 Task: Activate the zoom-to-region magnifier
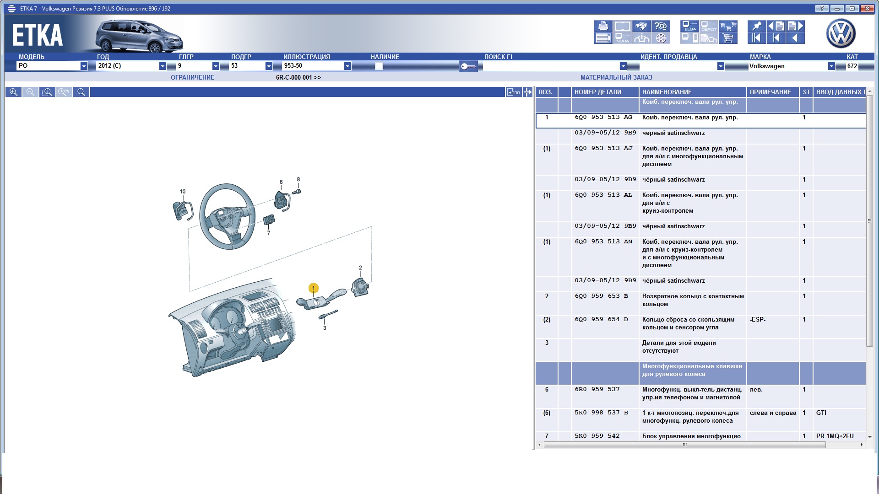47,92
